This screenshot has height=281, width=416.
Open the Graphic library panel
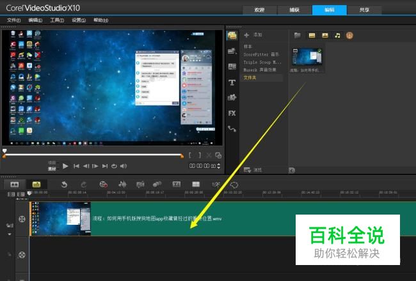pos(232,98)
